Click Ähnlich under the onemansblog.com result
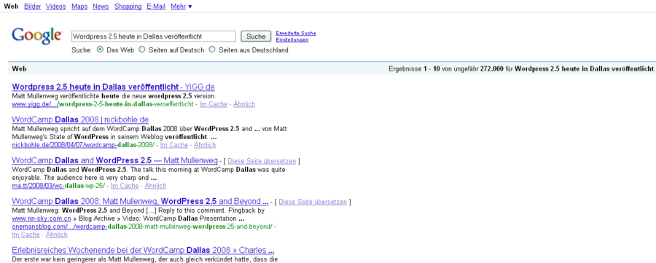This screenshot has width=656, height=263. tap(56, 235)
